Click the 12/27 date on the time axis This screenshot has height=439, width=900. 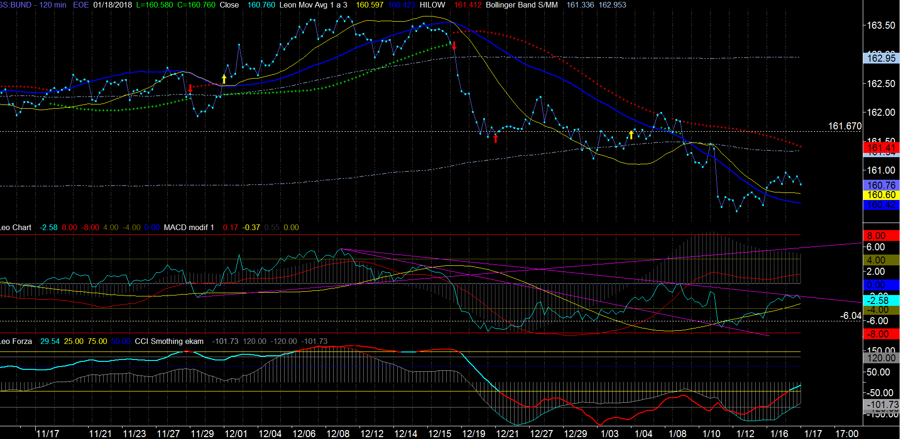(x=541, y=434)
